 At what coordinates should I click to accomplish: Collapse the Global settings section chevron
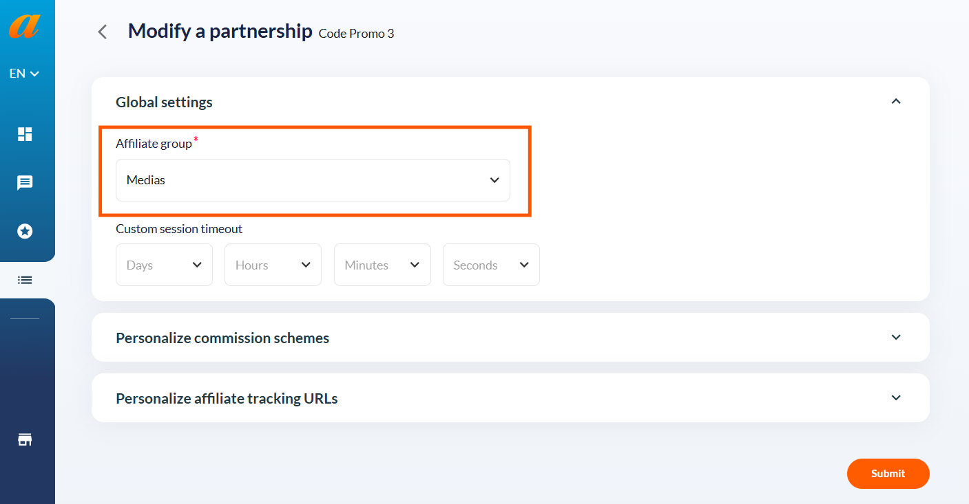pos(896,101)
